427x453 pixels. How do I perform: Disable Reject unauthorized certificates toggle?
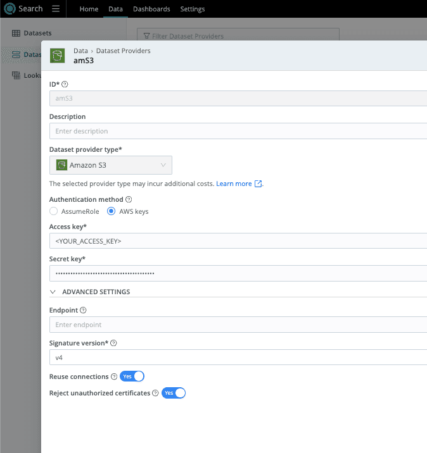coord(174,393)
